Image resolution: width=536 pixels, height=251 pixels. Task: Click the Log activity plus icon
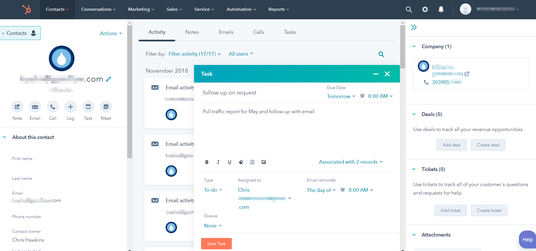(70, 107)
